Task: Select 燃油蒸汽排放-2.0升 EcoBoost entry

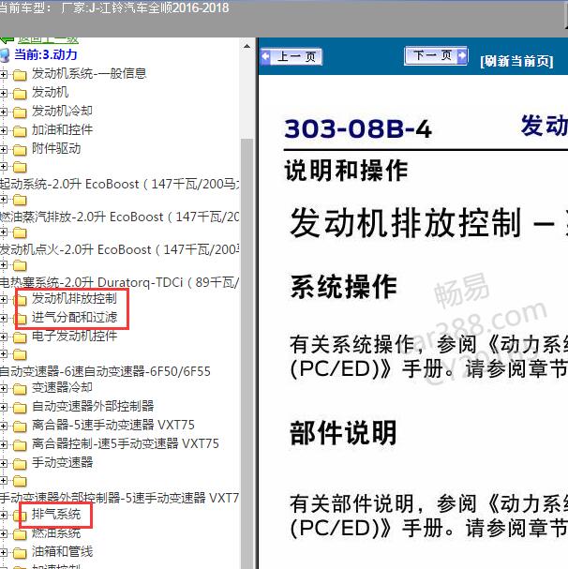Action: pyautogui.click(x=120, y=217)
